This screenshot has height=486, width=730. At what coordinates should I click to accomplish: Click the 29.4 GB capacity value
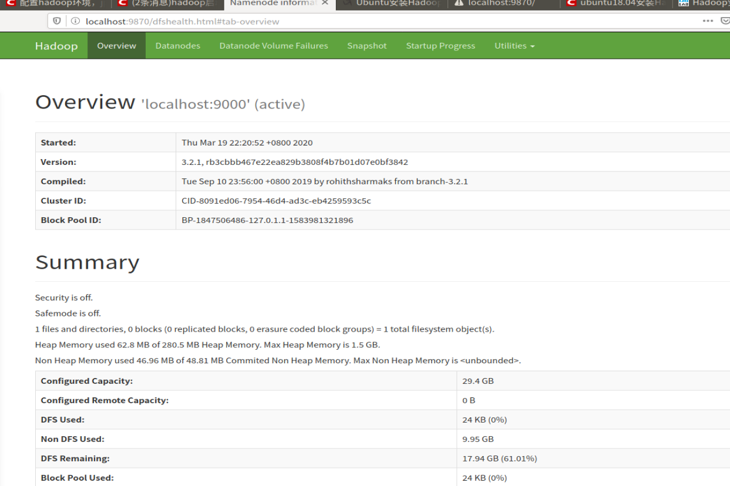point(478,381)
